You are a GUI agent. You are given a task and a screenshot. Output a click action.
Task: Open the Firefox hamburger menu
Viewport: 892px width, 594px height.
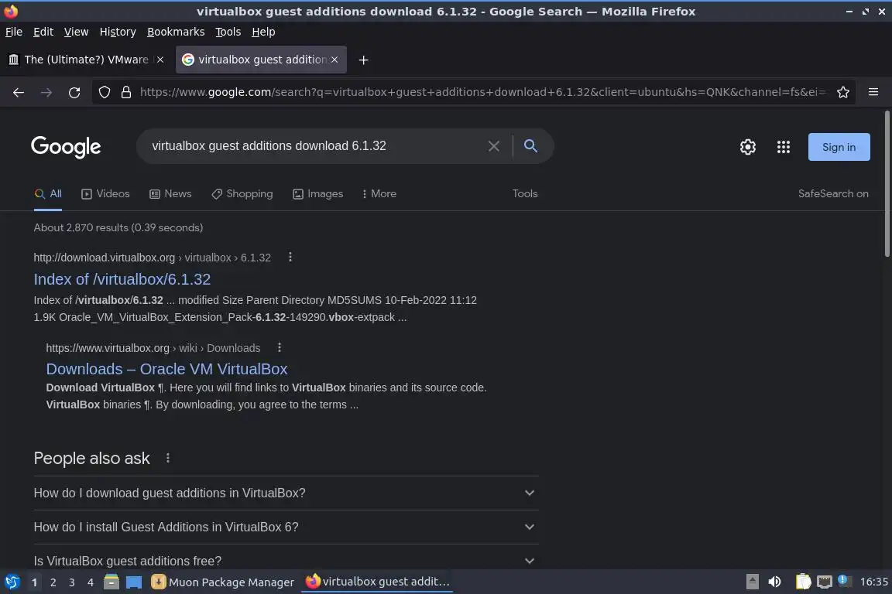click(873, 92)
